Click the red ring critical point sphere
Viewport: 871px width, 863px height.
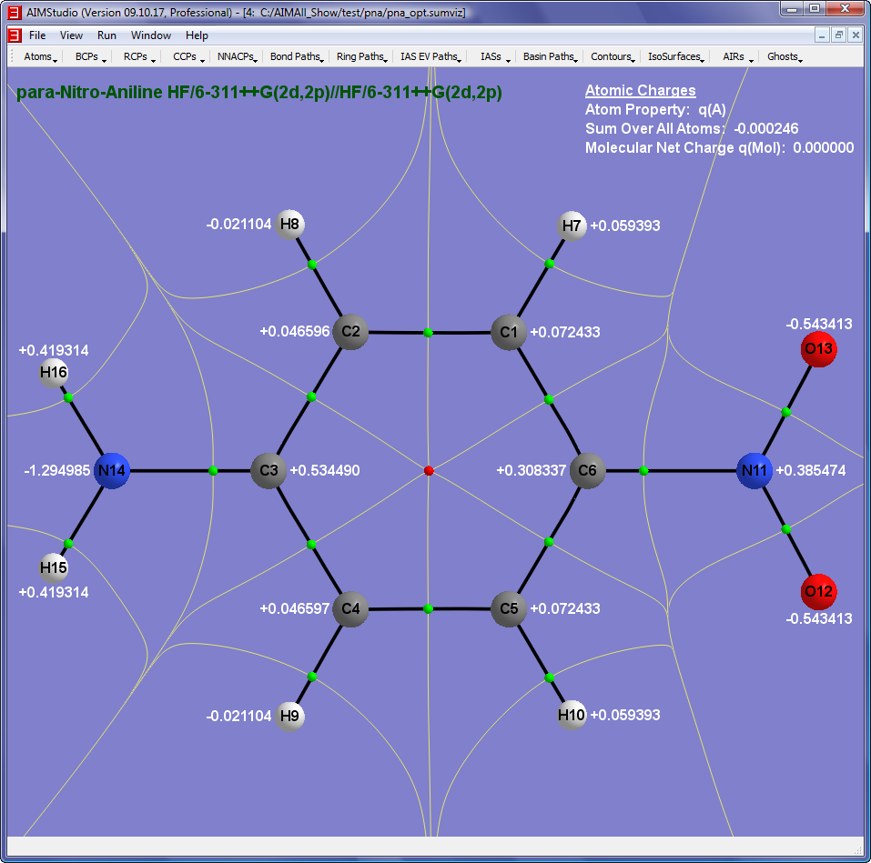tap(429, 471)
